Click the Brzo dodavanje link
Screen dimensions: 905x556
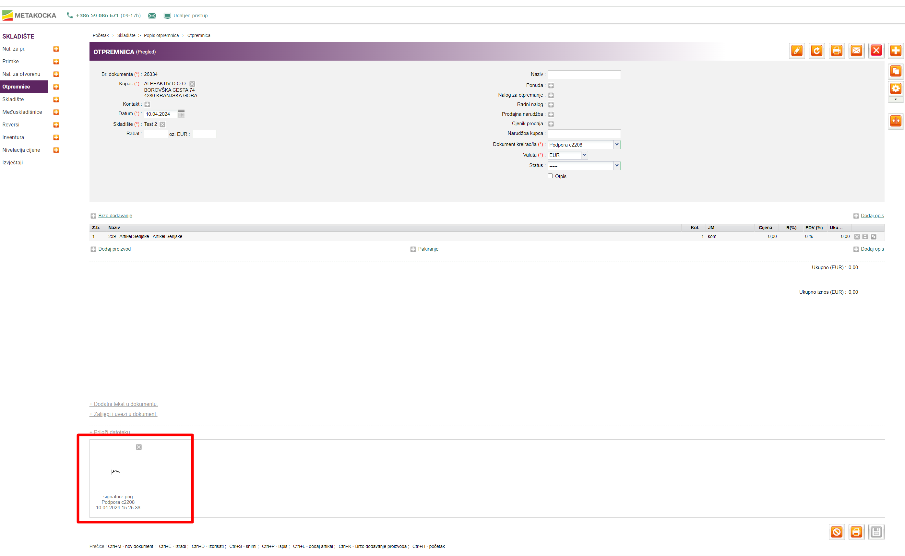[x=115, y=216]
